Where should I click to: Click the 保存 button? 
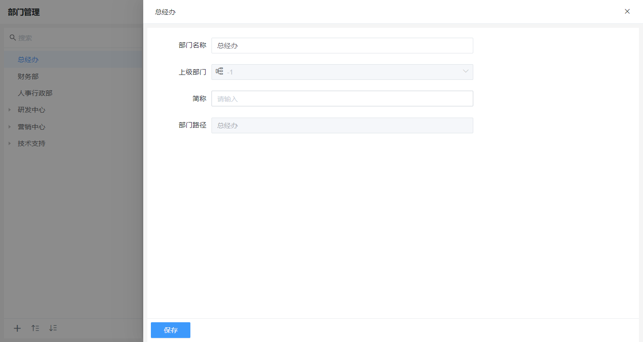[x=171, y=330]
